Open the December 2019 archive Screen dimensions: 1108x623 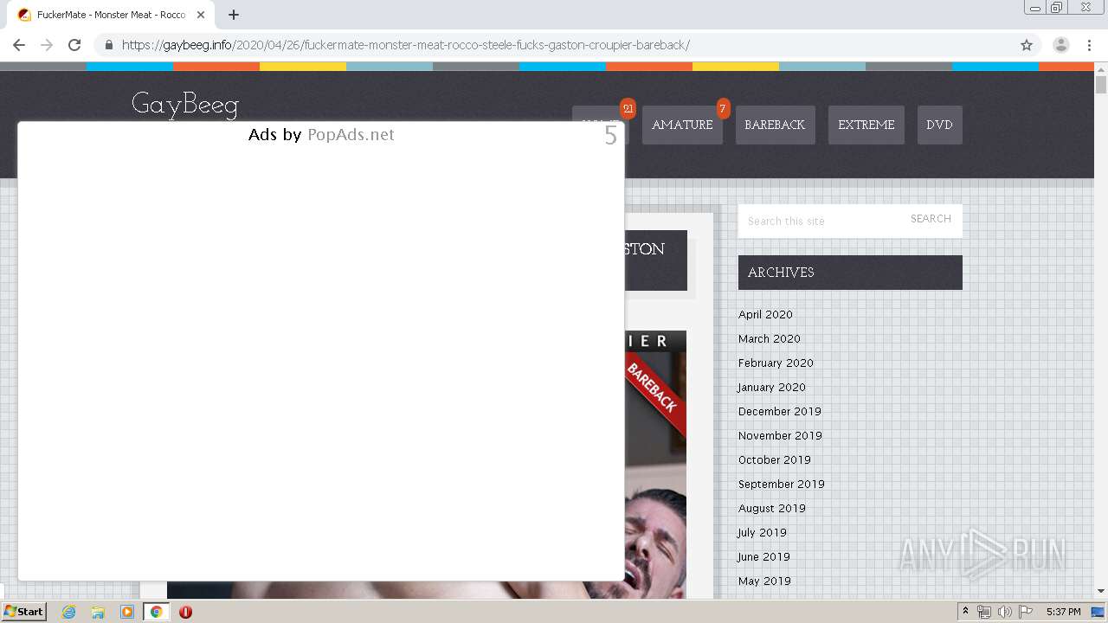point(780,411)
